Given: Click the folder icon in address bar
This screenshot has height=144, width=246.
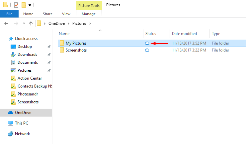Looking at the screenshot, I should pyautogui.click(x=39, y=23).
